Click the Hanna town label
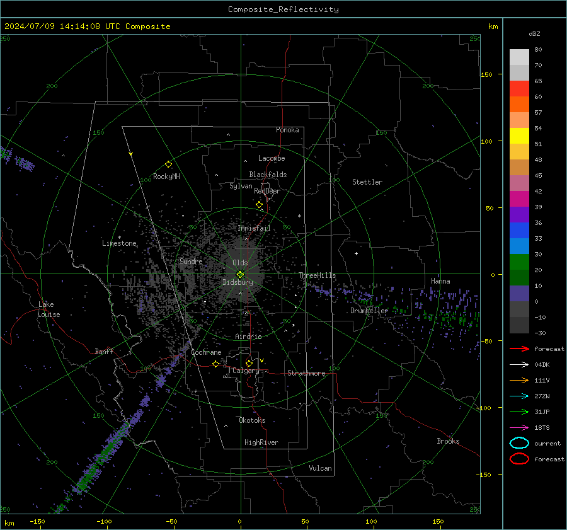This screenshot has width=567, height=530. (440, 281)
